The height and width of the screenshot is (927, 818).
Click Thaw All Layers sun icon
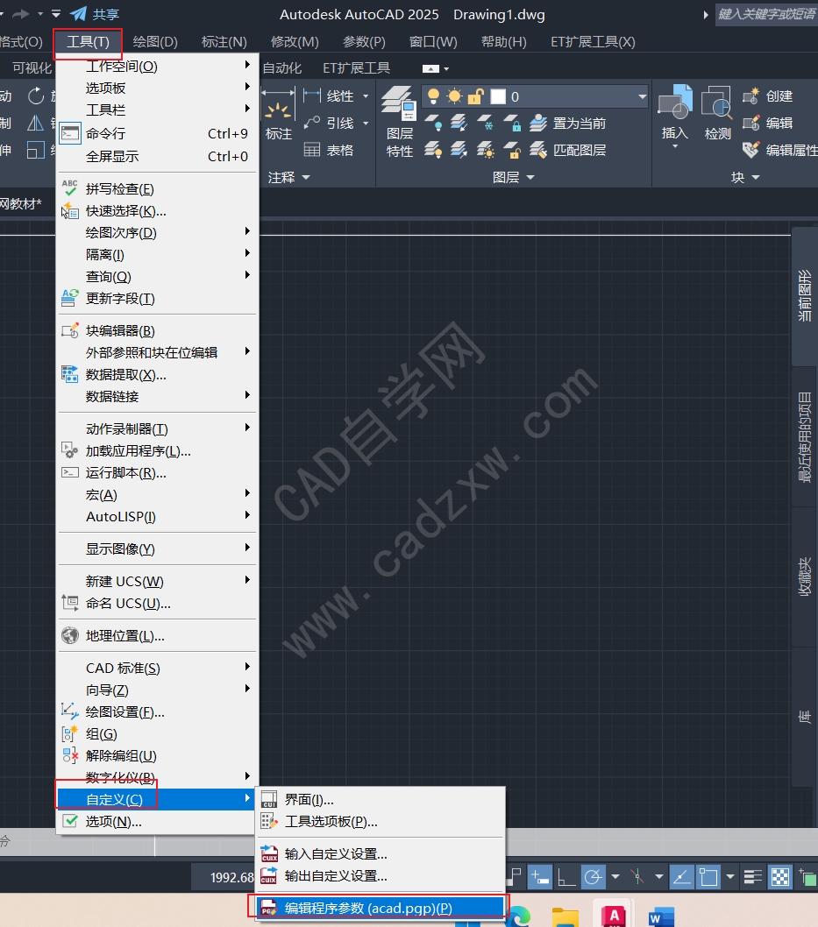[x=486, y=150]
